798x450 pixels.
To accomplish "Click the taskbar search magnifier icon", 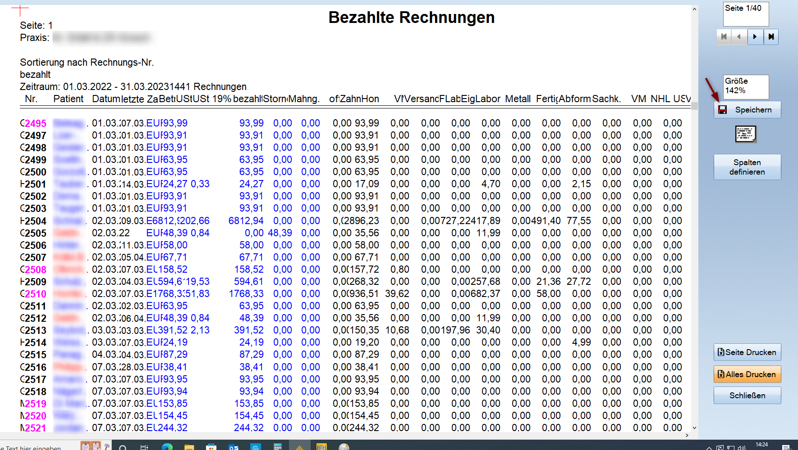I will 123,447.
